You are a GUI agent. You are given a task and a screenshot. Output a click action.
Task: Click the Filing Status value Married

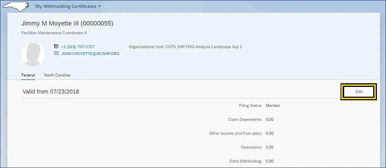click(x=272, y=106)
